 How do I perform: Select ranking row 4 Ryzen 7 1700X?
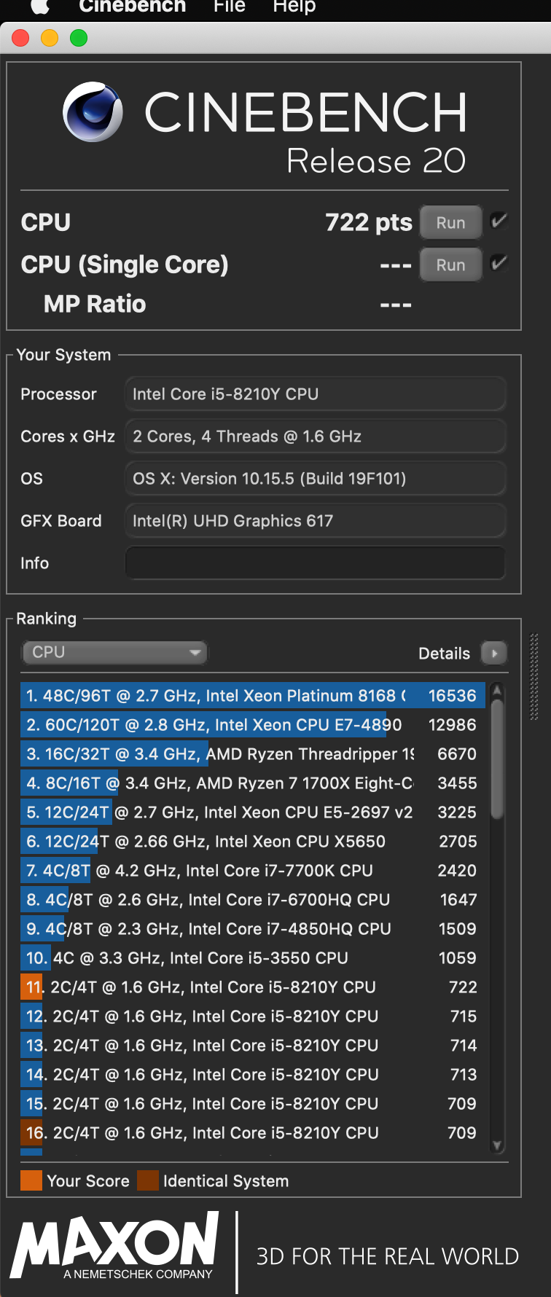253,783
